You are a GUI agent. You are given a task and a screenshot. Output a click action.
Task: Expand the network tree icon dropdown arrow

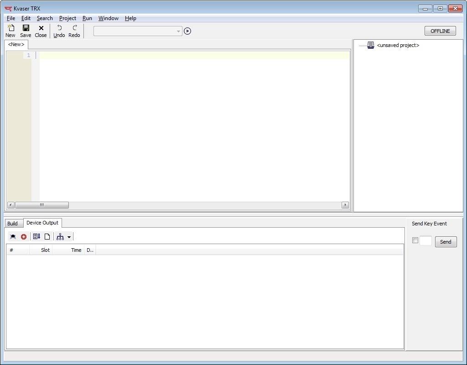69,237
